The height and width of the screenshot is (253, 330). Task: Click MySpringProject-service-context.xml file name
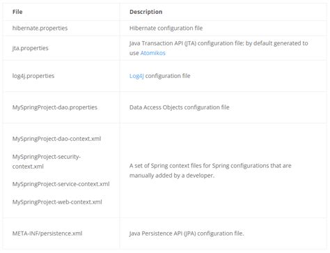(x=61, y=184)
